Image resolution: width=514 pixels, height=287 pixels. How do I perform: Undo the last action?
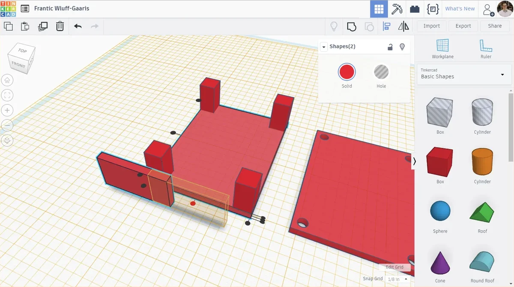tap(78, 26)
